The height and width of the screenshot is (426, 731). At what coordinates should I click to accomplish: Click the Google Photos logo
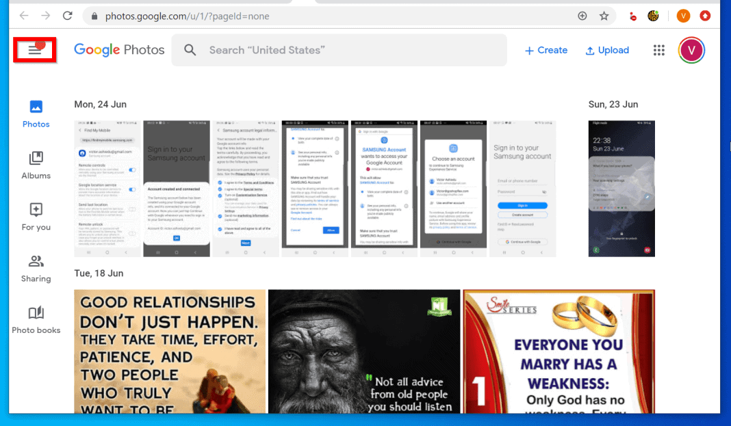[119, 49]
